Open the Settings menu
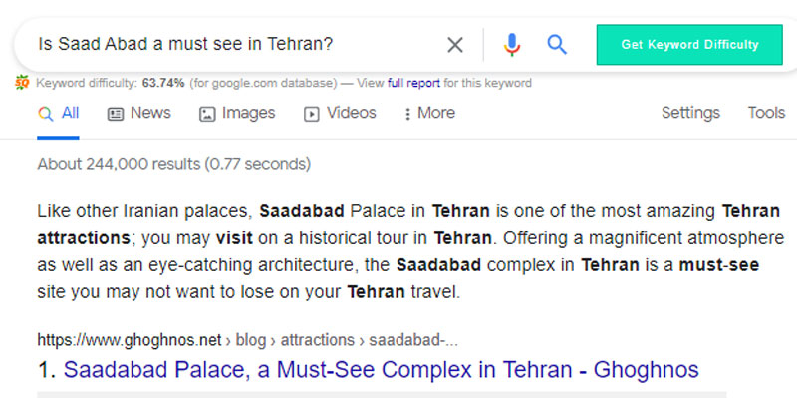Viewport: 797px width, 398px height. point(690,113)
